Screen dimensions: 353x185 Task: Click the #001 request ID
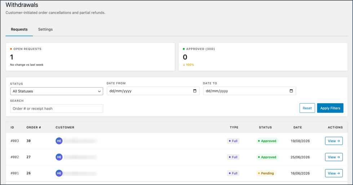15,173
